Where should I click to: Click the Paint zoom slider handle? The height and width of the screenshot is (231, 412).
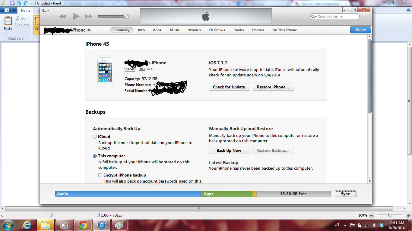[x=390, y=215]
